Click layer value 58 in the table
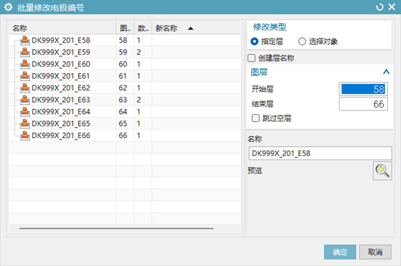The image size is (401, 266). coord(123,40)
